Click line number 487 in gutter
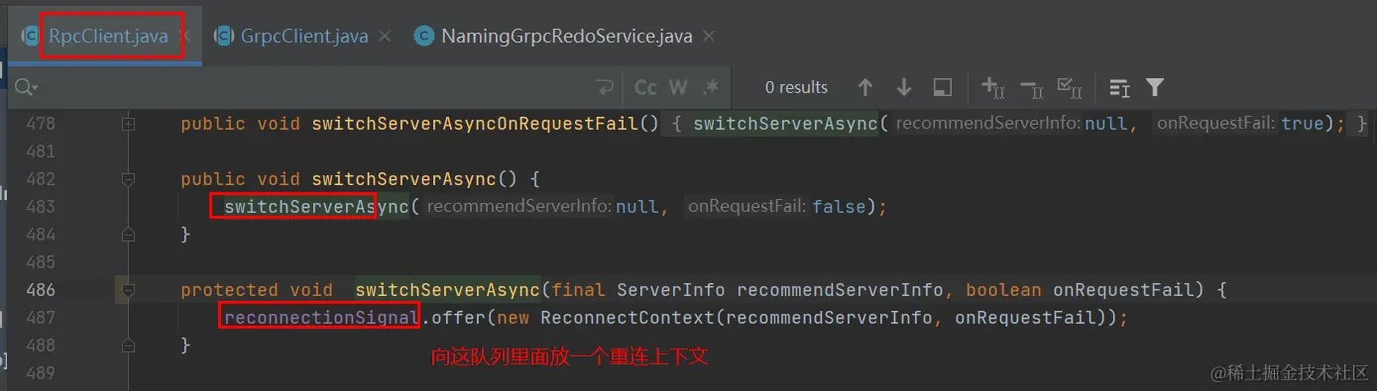Viewport: 1377px width, 391px height. click(41, 318)
